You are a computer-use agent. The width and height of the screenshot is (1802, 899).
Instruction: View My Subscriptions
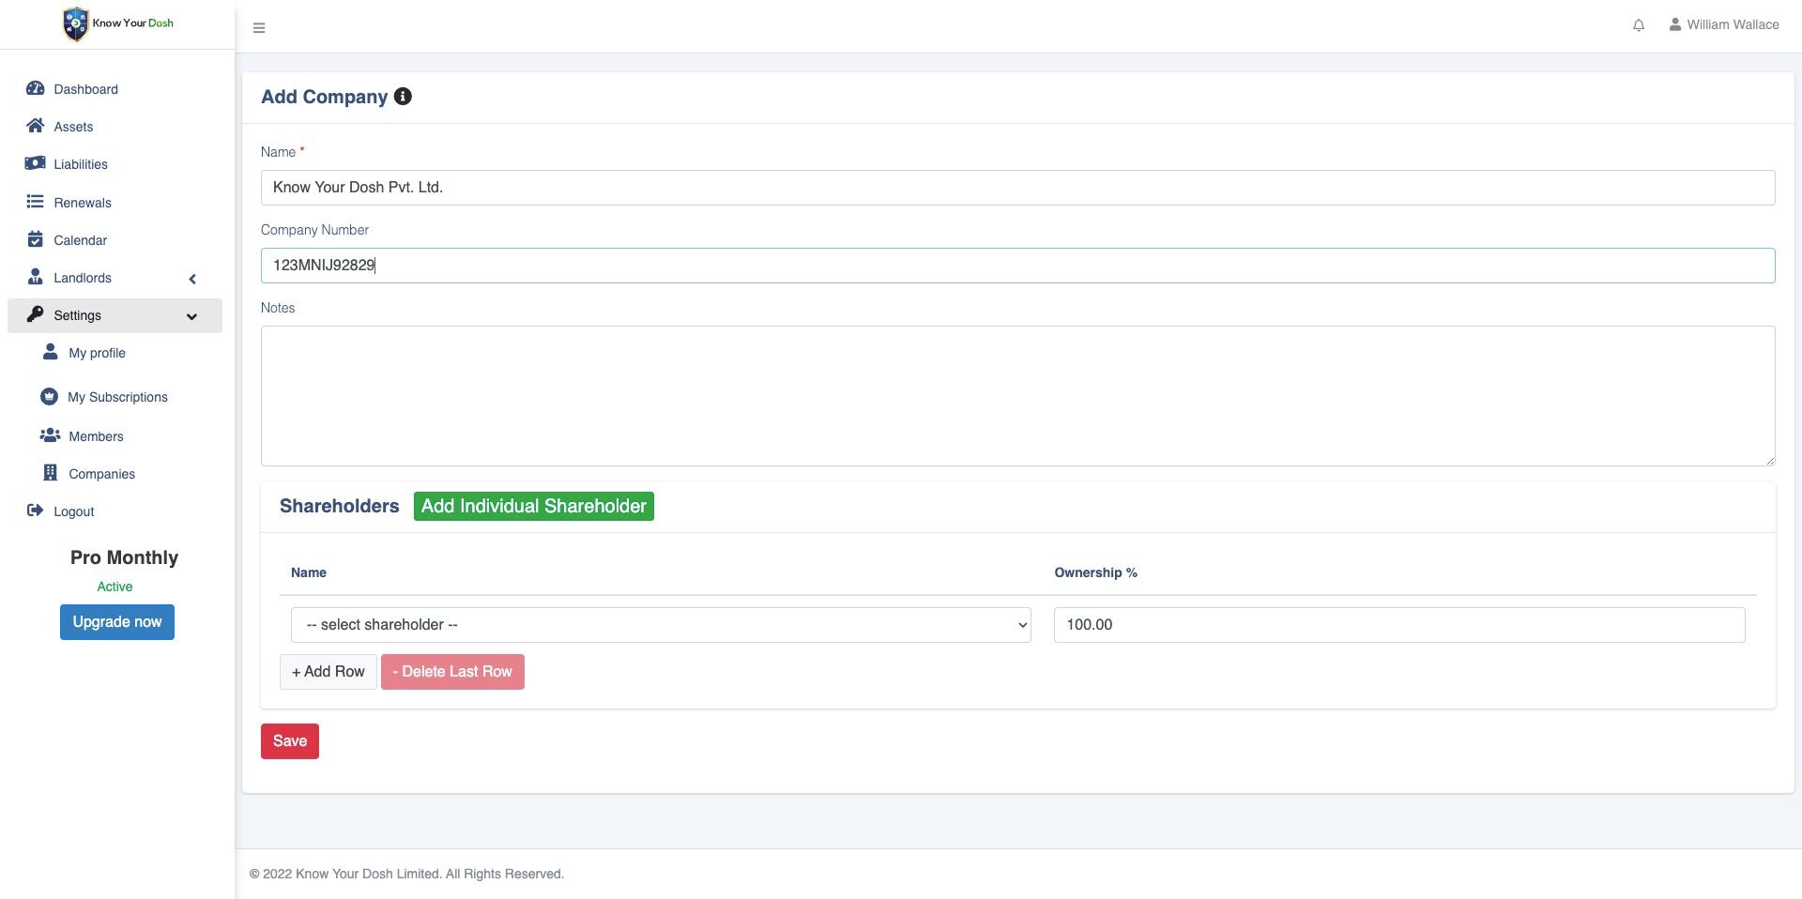point(116,397)
